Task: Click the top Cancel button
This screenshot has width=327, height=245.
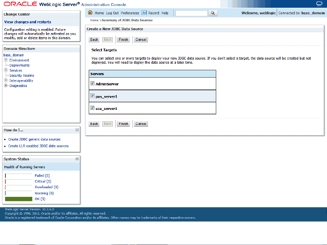Action: click(x=141, y=40)
